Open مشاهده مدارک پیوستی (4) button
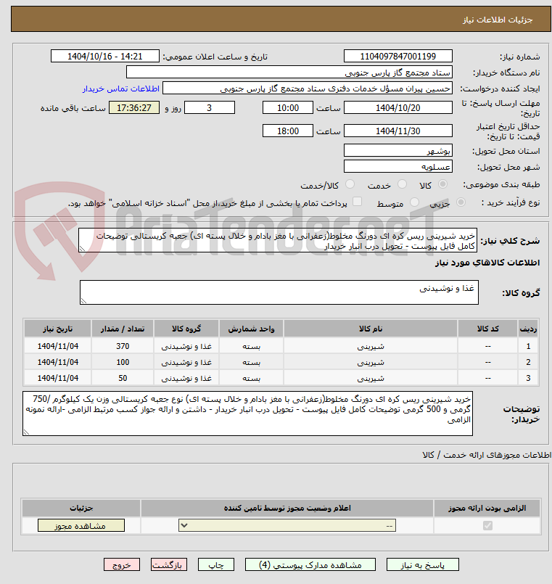The height and width of the screenshot is (584, 552). tap(310, 564)
